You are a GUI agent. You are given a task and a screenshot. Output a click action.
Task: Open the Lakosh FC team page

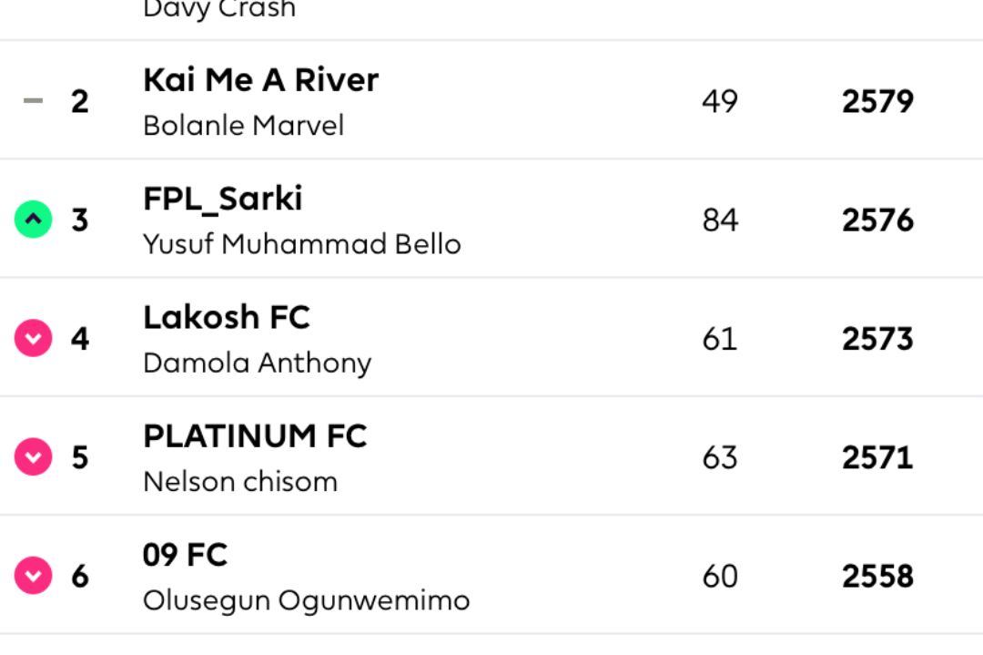[227, 317]
